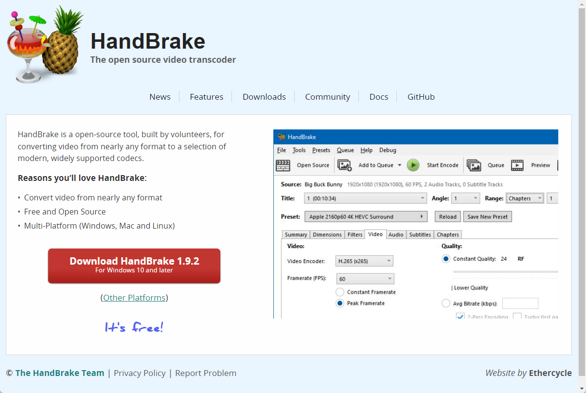This screenshot has width=586, height=393.
Task: Click the Open Source film clapper icon
Action: click(283, 165)
